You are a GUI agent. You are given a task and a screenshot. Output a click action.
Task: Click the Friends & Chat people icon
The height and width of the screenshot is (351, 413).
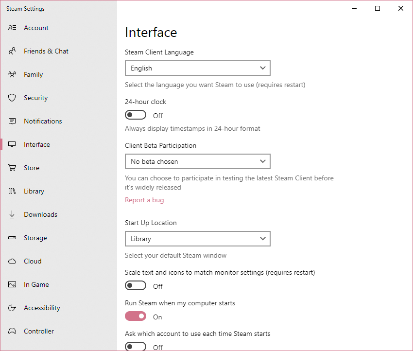click(x=12, y=51)
